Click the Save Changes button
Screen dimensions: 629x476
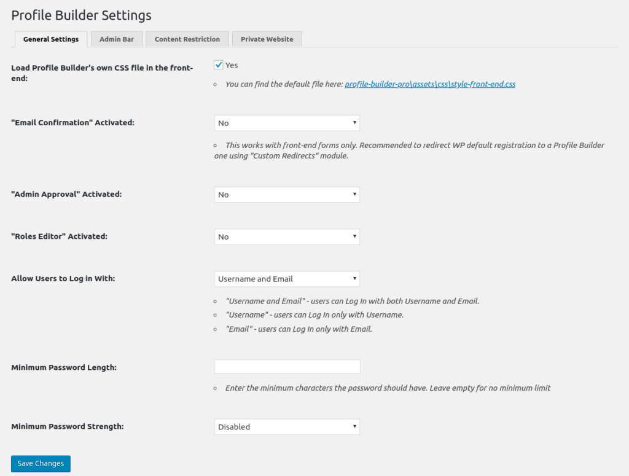[x=41, y=464]
